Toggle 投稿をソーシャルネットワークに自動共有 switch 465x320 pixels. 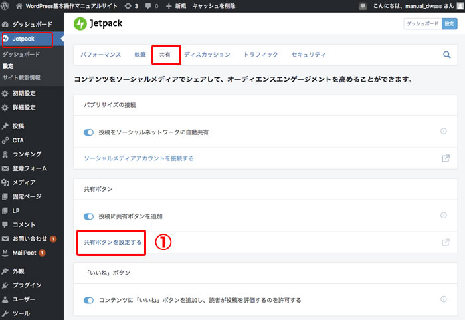coord(89,132)
